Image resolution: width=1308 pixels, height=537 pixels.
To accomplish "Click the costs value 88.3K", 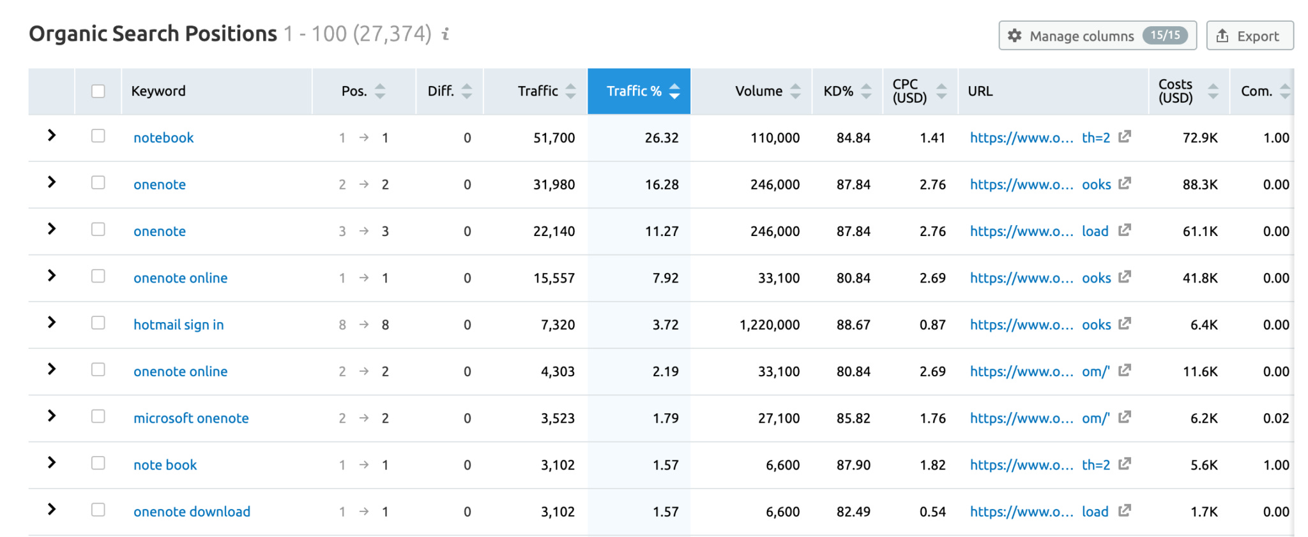I will click(1200, 184).
